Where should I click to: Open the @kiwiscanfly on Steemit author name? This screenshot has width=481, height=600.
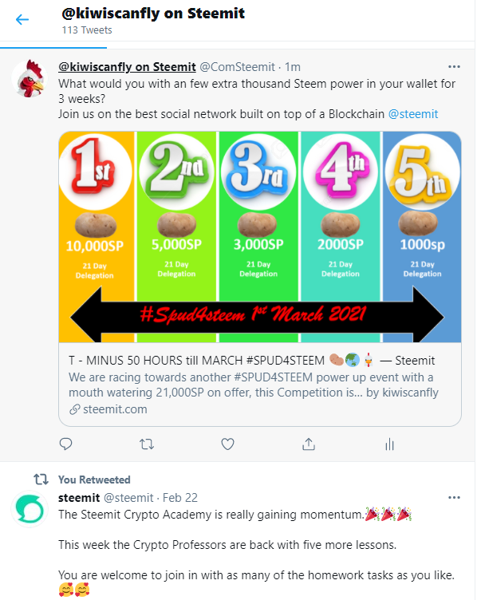(x=127, y=67)
